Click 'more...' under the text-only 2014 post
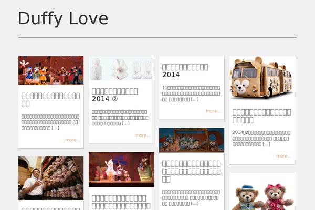315x210 pixels. (x=213, y=111)
